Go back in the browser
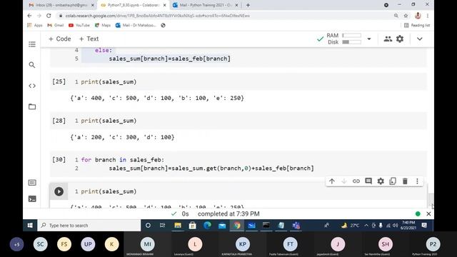Screen dimensions: 457x257 29,16
